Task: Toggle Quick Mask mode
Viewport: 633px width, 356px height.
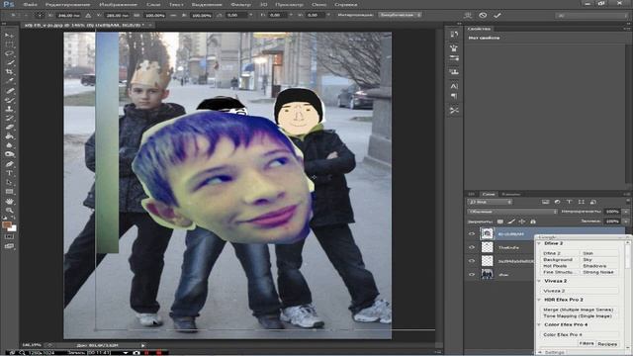Action: tap(9, 236)
